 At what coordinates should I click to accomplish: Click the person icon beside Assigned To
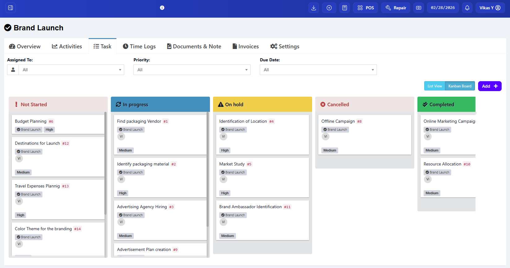tap(13, 70)
